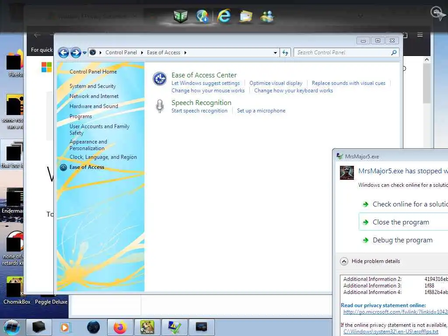Open System and Security category
This screenshot has height=336, width=448.
click(93, 86)
